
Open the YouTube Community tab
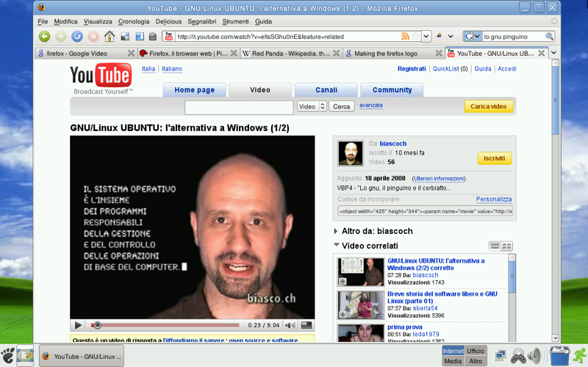(392, 90)
